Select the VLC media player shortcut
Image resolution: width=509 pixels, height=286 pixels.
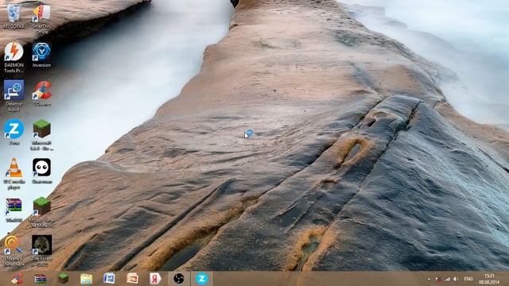point(14,174)
